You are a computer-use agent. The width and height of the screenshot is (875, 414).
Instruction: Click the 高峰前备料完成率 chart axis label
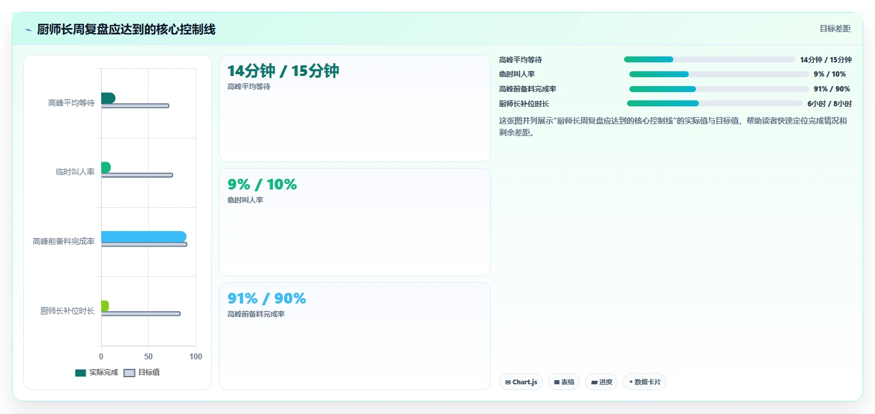pyautogui.click(x=64, y=241)
